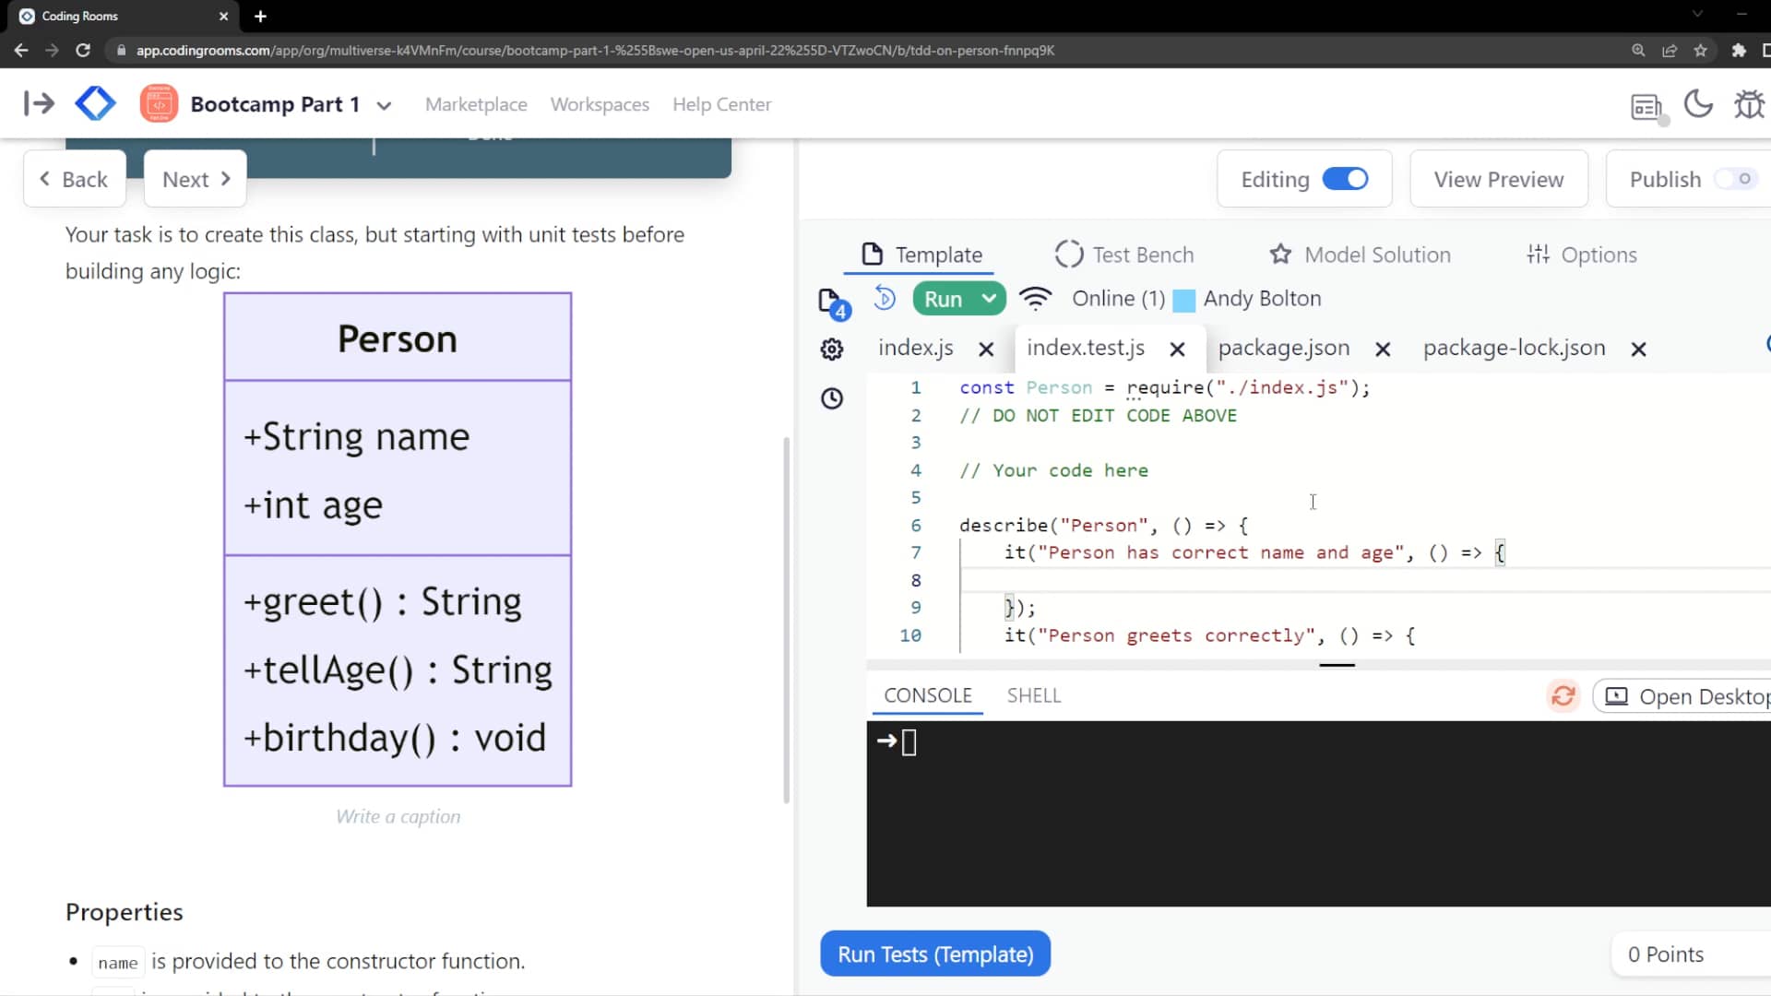Click Run Tests (Template) button
The height and width of the screenshot is (996, 1771).
[x=935, y=954]
